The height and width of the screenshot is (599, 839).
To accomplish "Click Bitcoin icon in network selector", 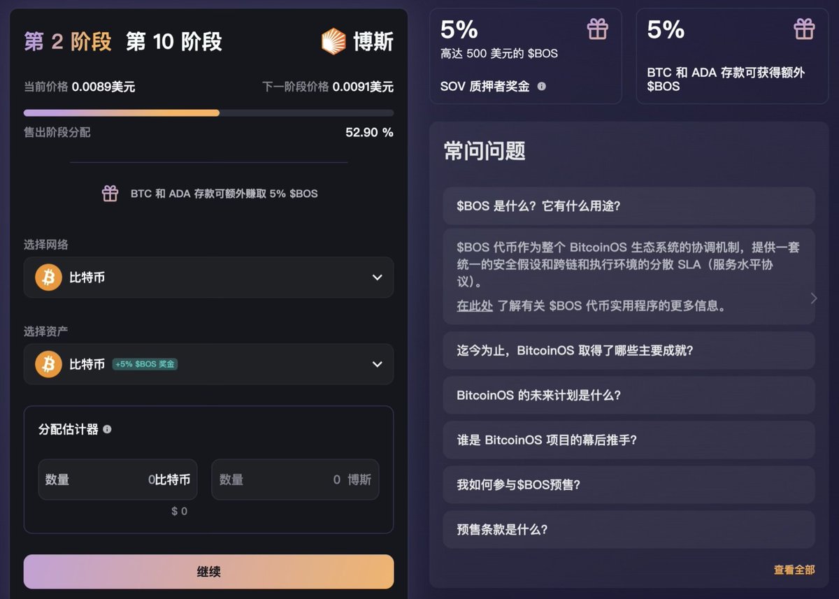I will 48,277.
